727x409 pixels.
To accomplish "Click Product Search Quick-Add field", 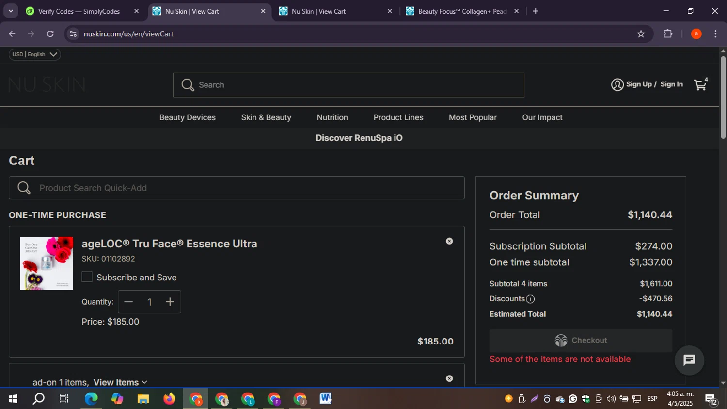I will point(237,188).
